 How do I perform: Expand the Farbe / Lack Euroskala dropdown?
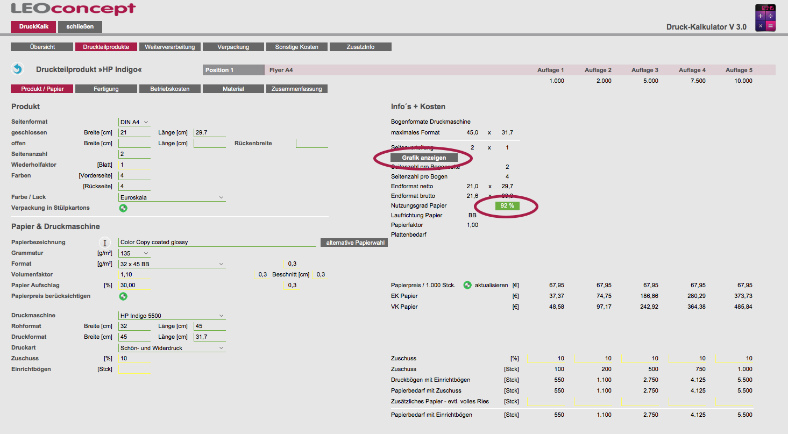coord(172,197)
